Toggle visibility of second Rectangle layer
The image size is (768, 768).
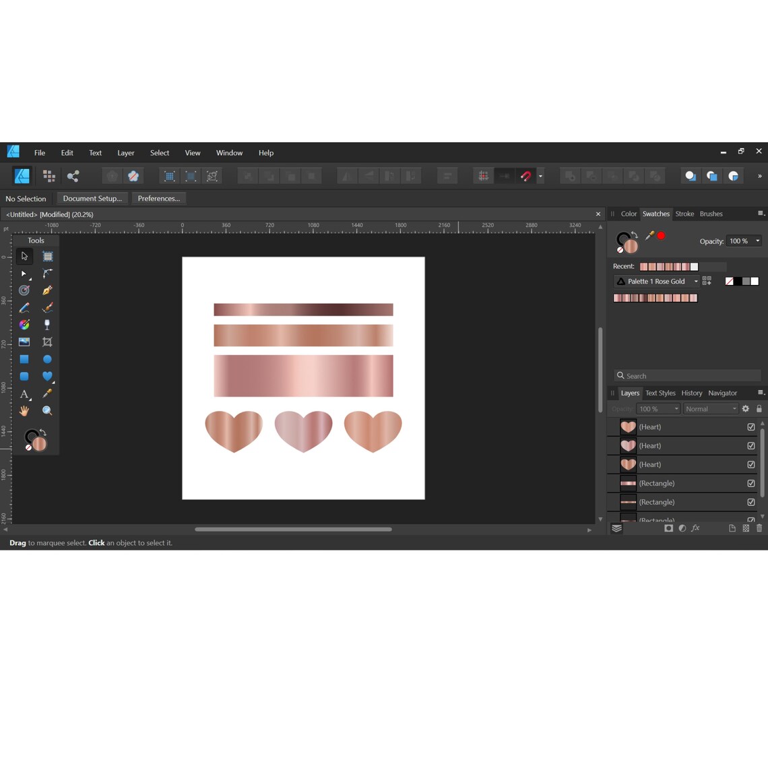click(751, 502)
